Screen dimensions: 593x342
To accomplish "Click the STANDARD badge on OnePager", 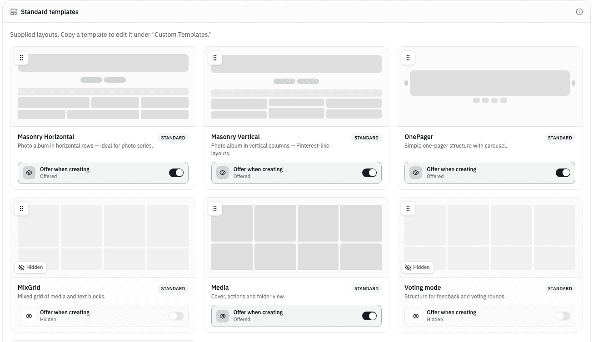I will [560, 138].
